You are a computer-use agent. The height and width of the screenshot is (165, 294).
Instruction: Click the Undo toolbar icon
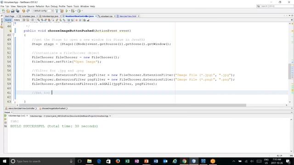[x=23, y=11]
